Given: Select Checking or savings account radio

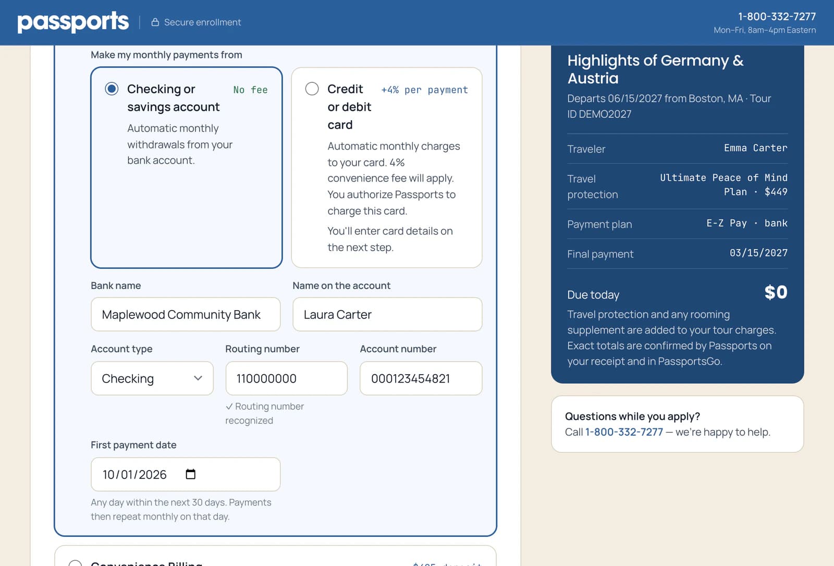Looking at the screenshot, I should point(112,89).
